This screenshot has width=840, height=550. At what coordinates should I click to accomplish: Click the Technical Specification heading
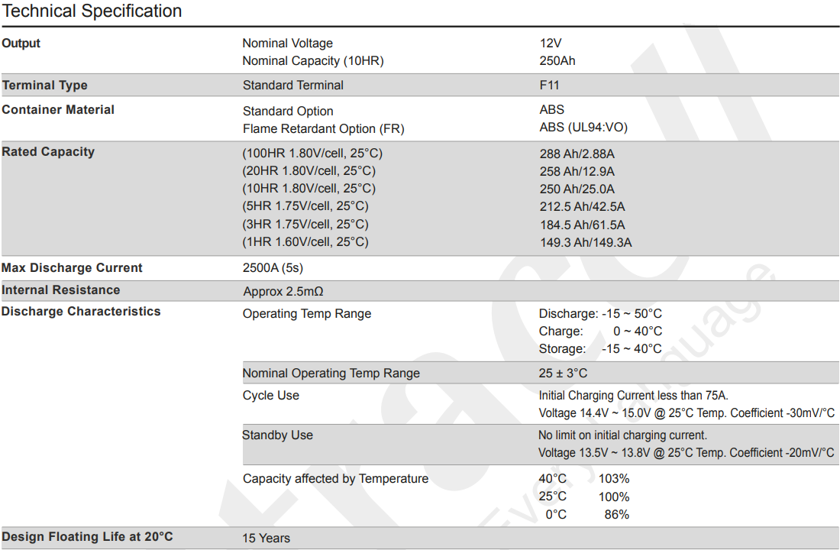(x=92, y=11)
